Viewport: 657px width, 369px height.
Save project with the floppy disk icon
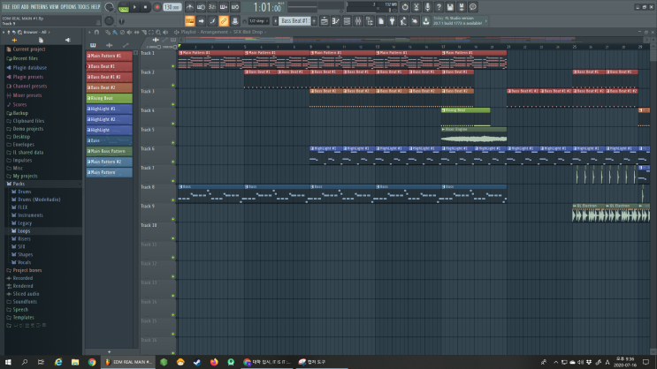[450, 7]
